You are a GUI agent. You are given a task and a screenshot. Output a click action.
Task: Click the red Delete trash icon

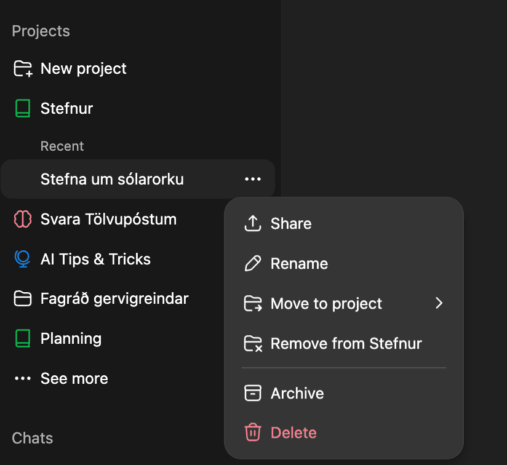(x=252, y=432)
